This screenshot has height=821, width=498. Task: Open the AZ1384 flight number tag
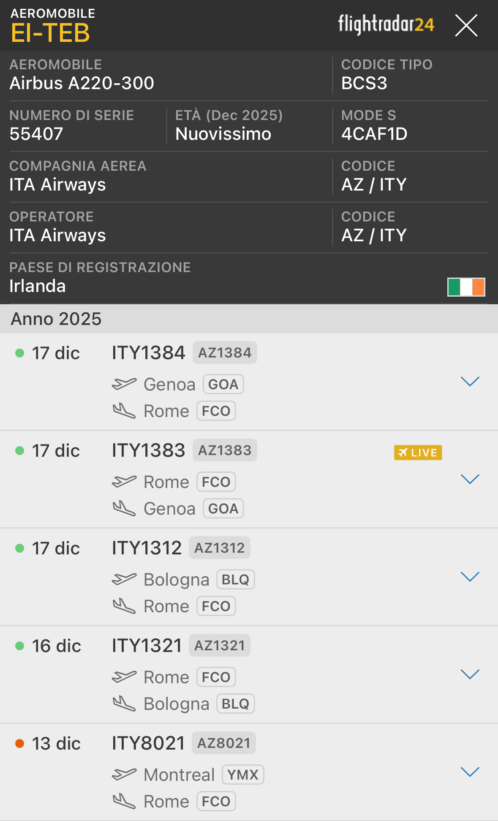[x=225, y=352]
